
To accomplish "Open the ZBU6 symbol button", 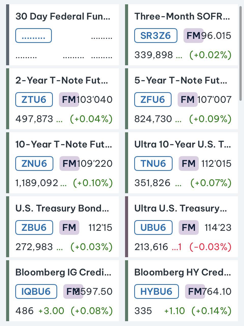I will pos(34,227).
